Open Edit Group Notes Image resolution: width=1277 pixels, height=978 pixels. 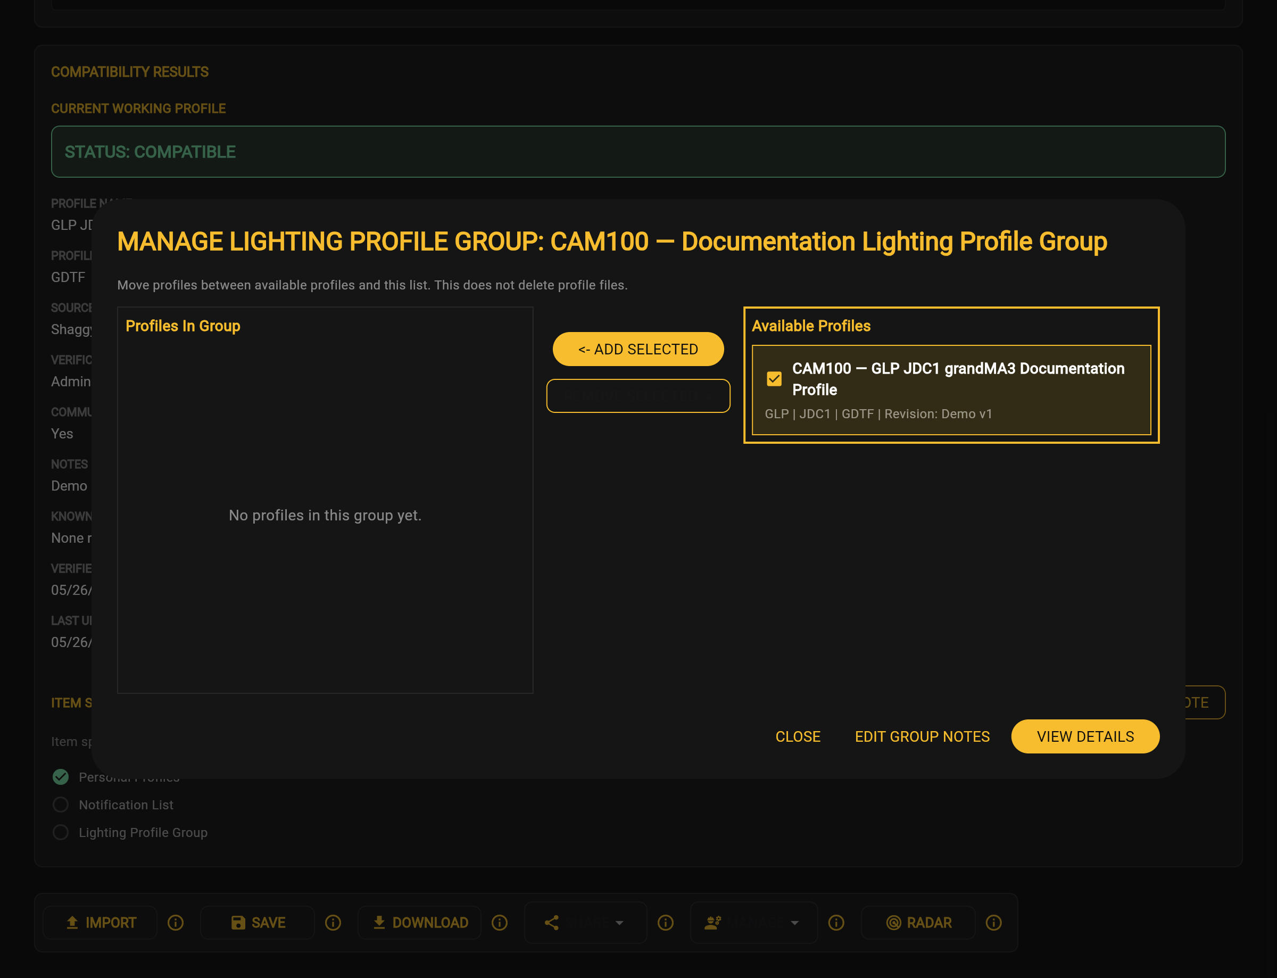coord(922,736)
